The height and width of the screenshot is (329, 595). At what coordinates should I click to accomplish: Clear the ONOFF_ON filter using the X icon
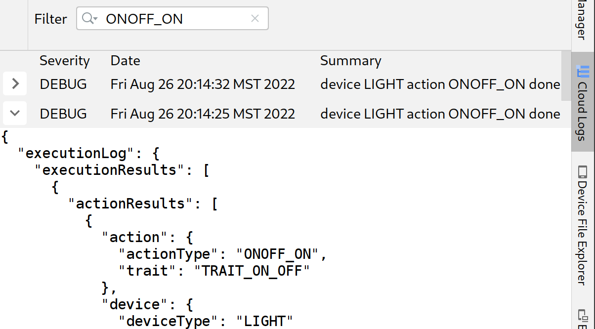255,18
